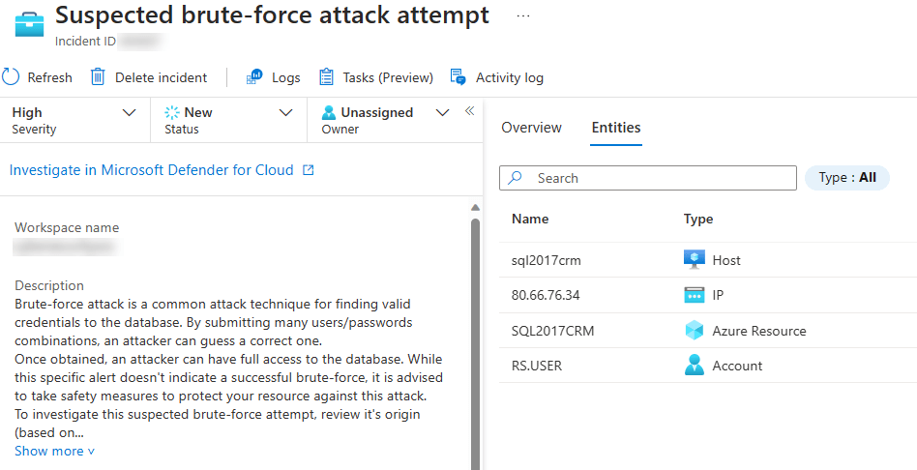Click the Workspace name label
The image size is (917, 470).
coord(67,227)
